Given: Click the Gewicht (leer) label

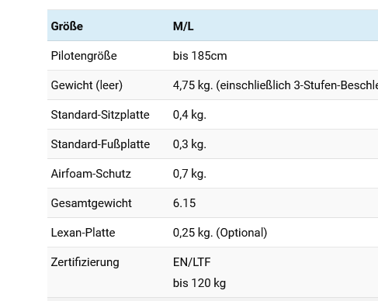Looking at the screenshot, I should click(87, 85).
